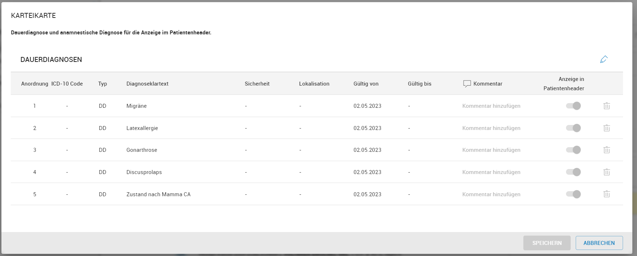Click the Diagnoseklartext column header

pyautogui.click(x=147, y=84)
